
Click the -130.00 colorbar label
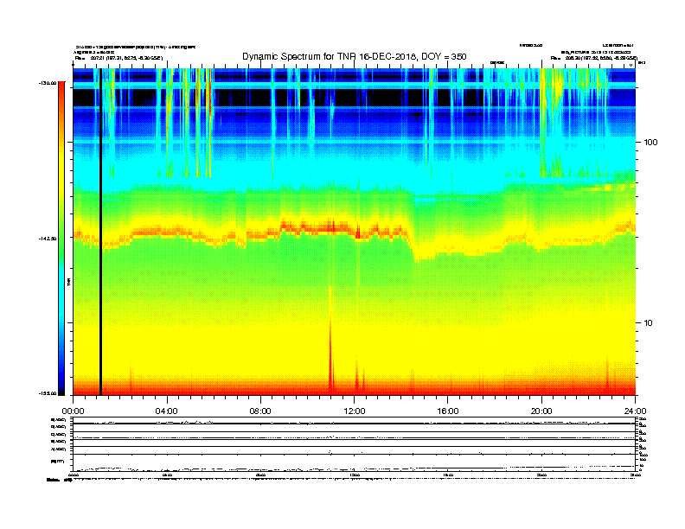click(48, 83)
